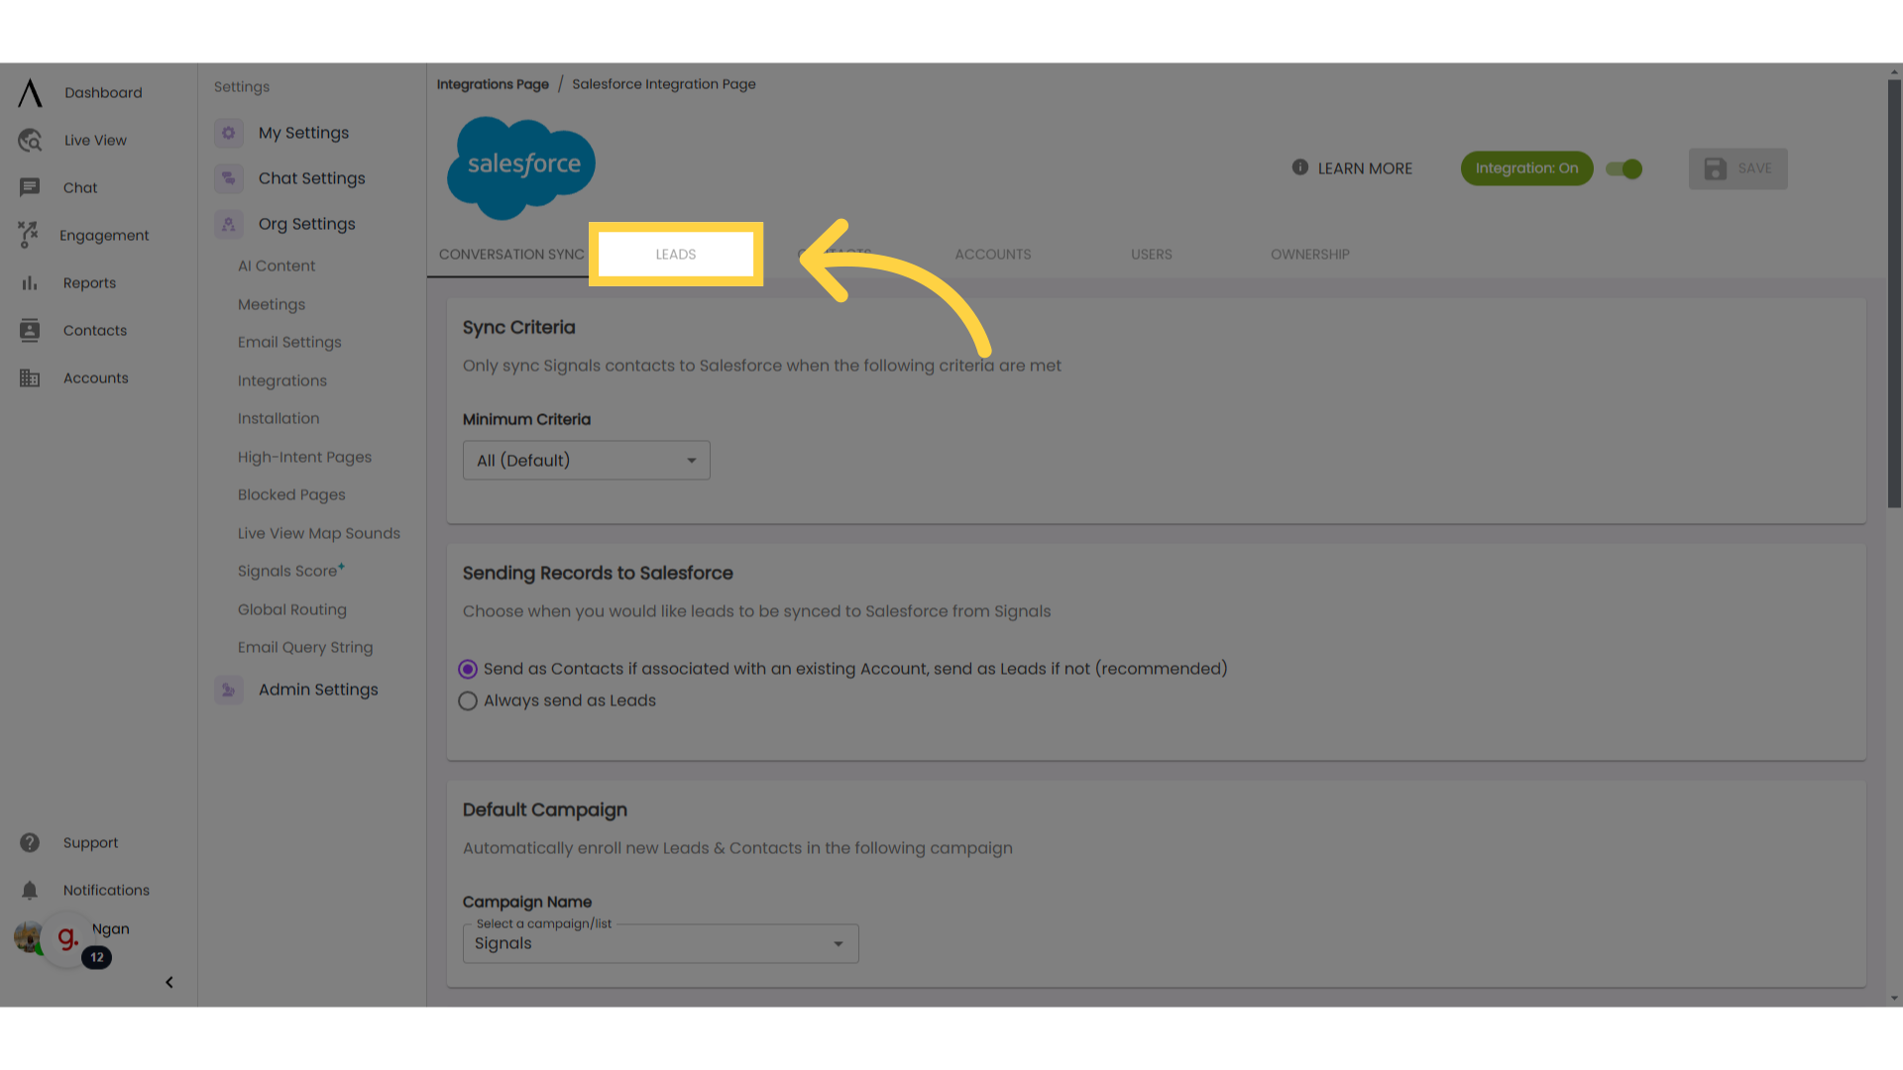Click the Integration: On green button
The image size is (1903, 1070).
click(1526, 168)
